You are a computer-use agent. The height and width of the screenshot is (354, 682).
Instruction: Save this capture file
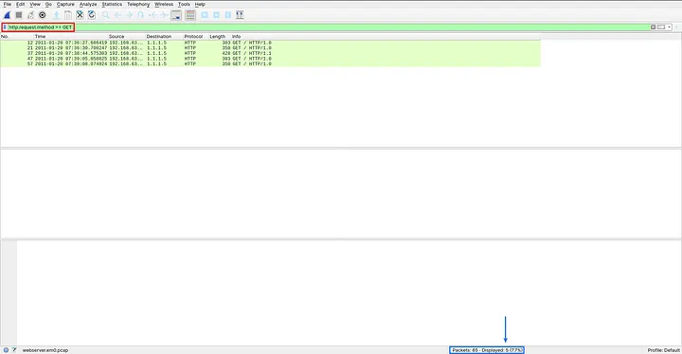(x=68, y=15)
